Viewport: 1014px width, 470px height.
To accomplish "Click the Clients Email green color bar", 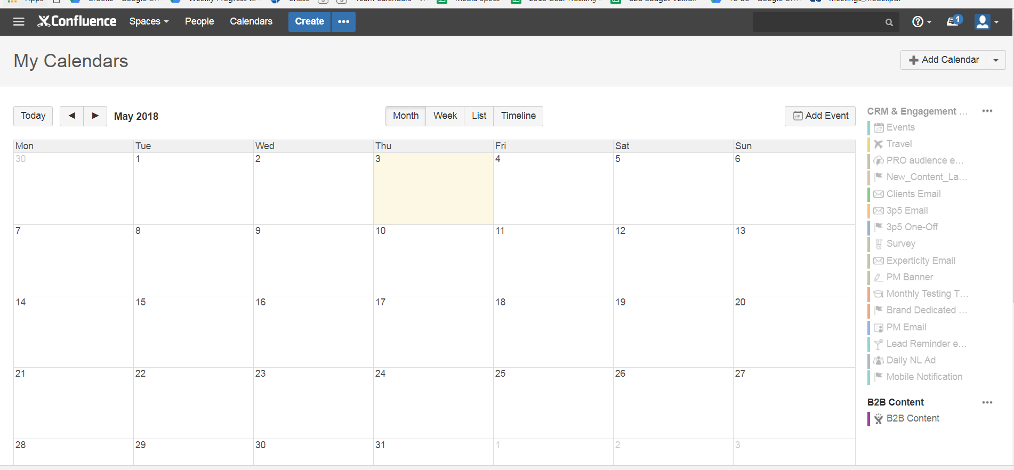I will pyautogui.click(x=869, y=194).
